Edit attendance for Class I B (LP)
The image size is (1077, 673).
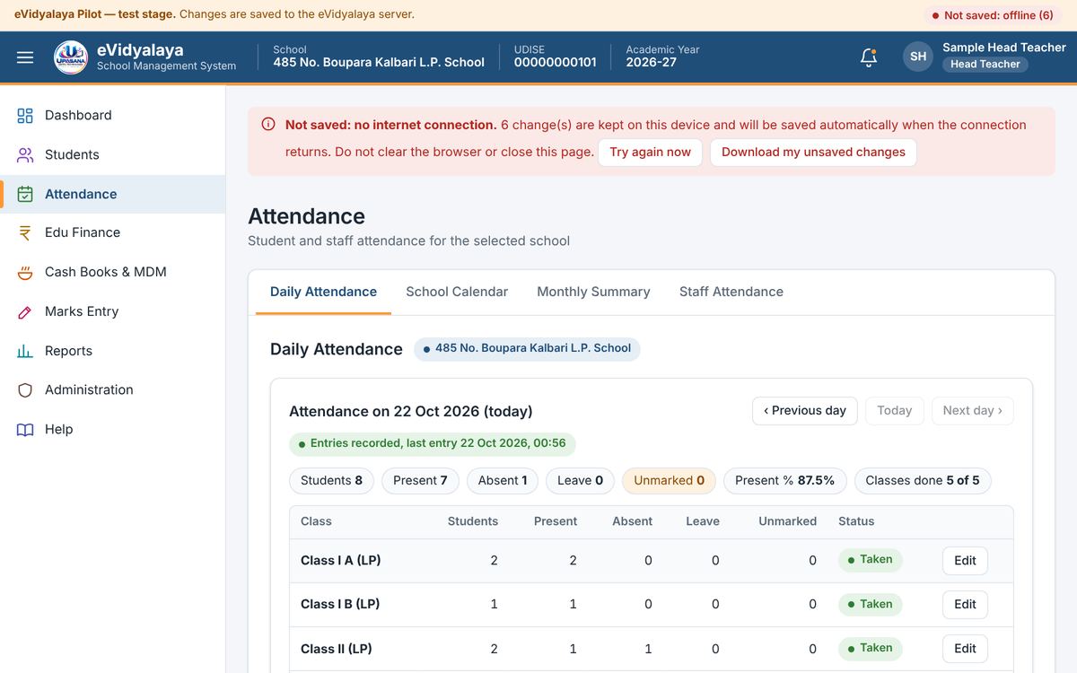tap(965, 605)
